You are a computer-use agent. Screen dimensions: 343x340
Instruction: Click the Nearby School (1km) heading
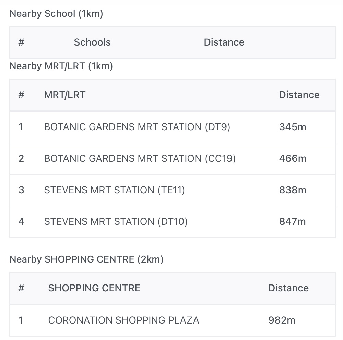point(56,14)
